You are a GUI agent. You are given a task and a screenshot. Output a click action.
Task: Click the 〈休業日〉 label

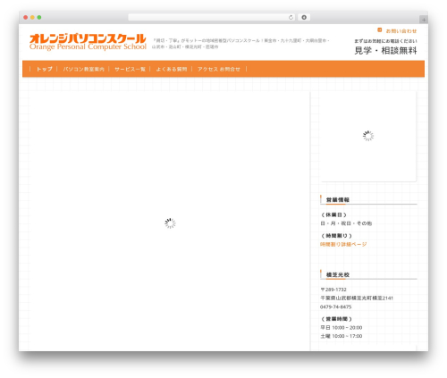[333, 214]
